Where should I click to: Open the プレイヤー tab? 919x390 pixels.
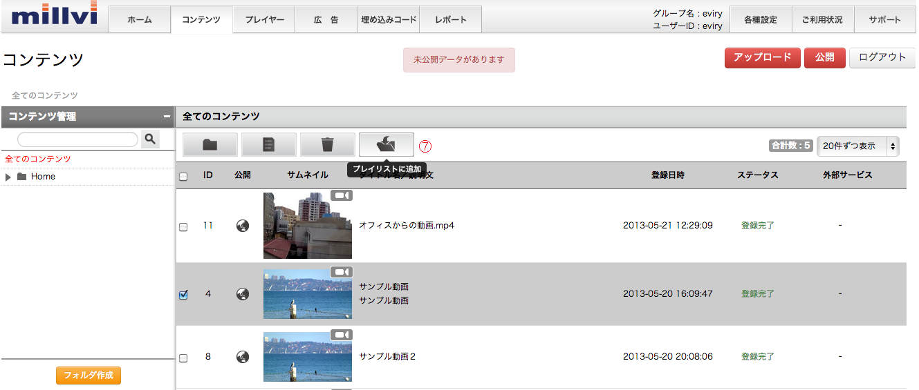tap(264, 19)
